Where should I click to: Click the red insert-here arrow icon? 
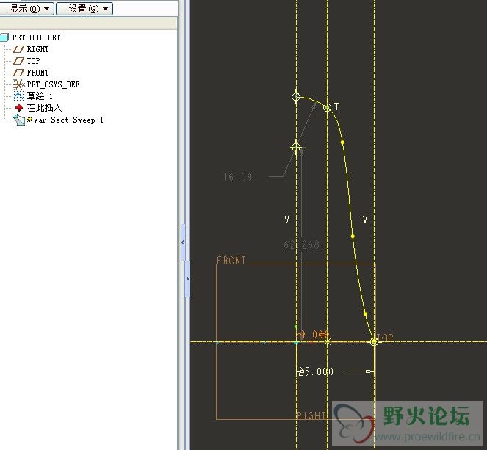click(19, 108)
